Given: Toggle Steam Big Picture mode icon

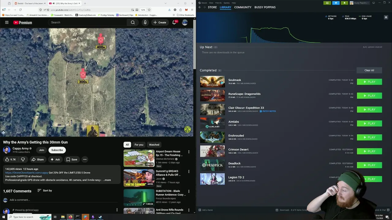Looking at the screenshot, I should (x=373, y=3).
